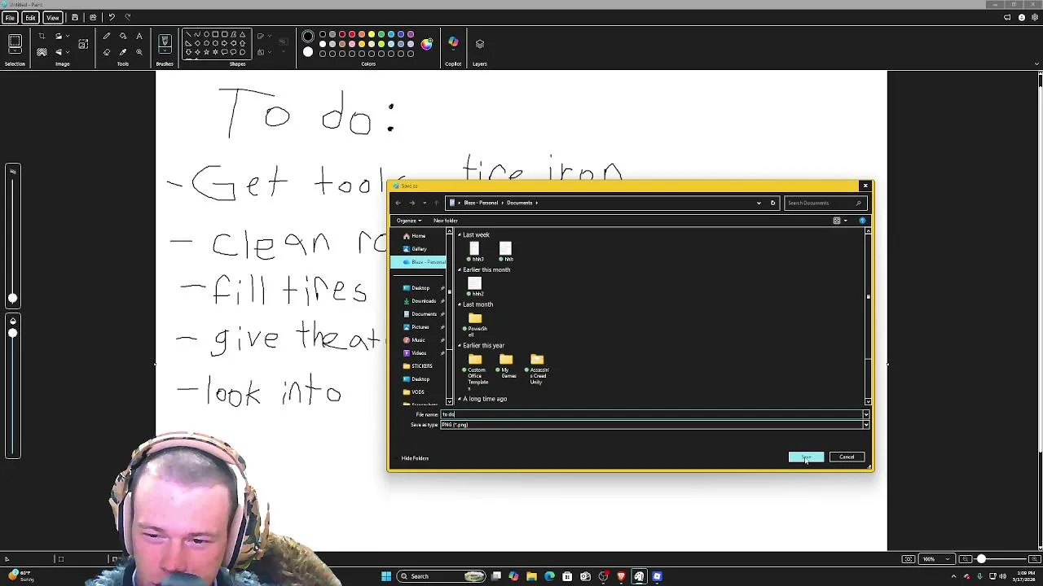Select the Text tool

(139, 36)
